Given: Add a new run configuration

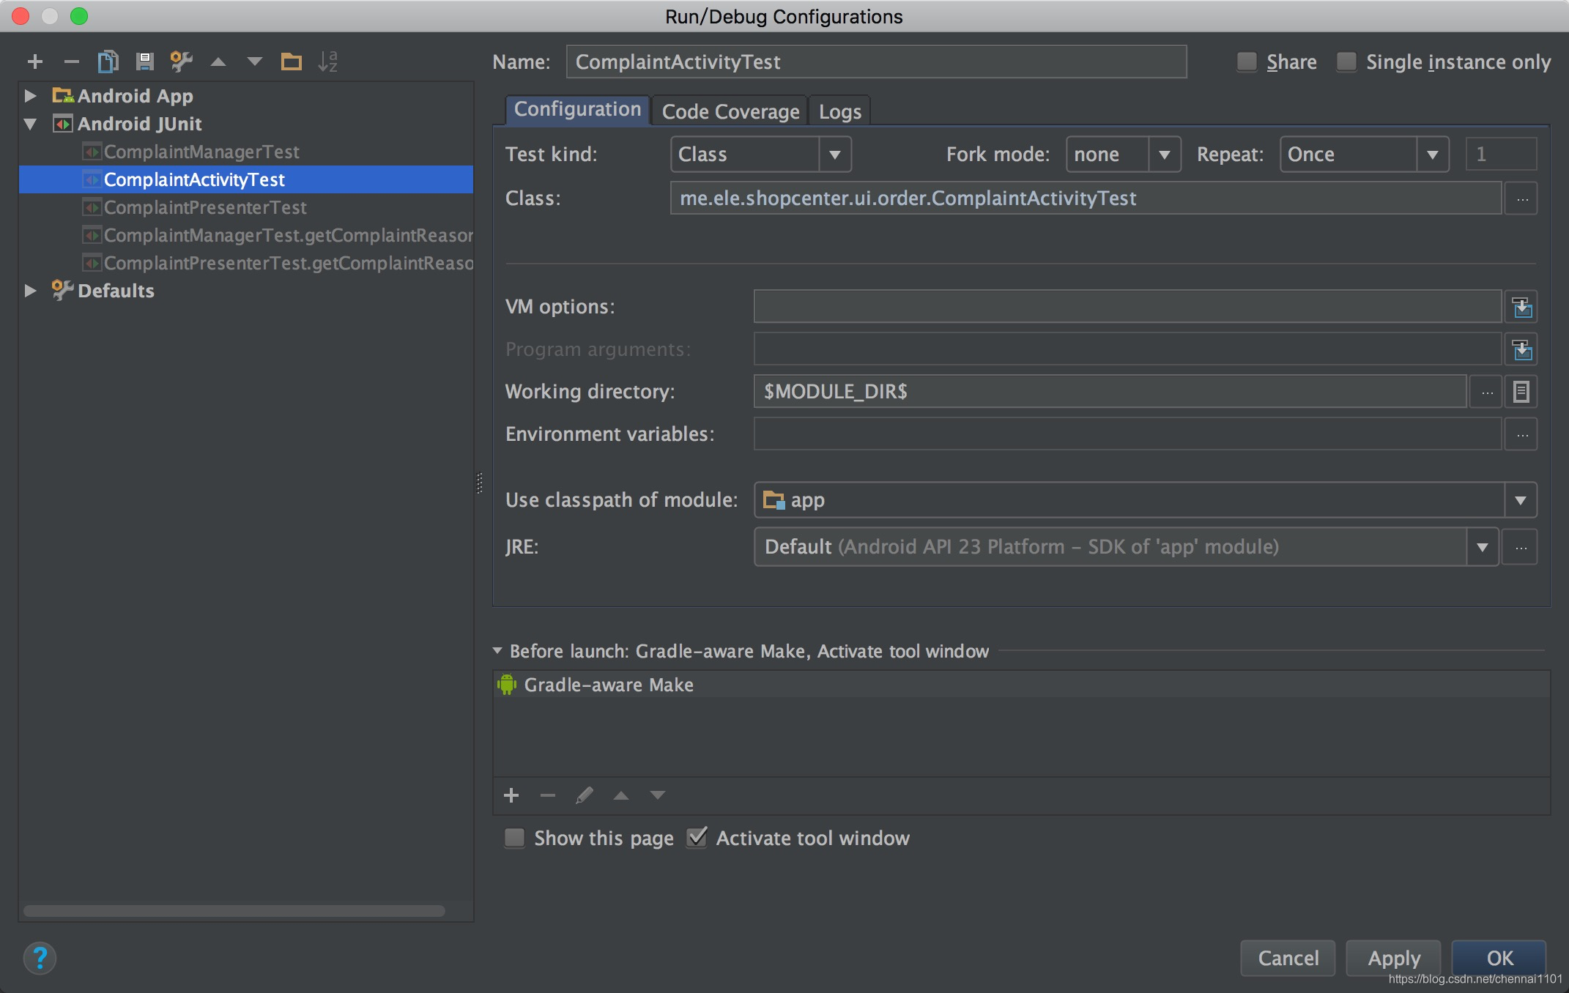Looking at the screenshot, I should click(x=35, y=62).
